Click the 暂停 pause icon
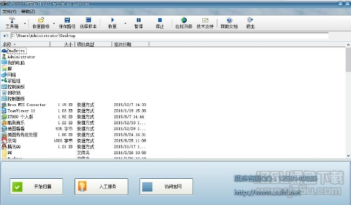Image resolution: width=351 pixels, height=205 pixels. (138, 20)
